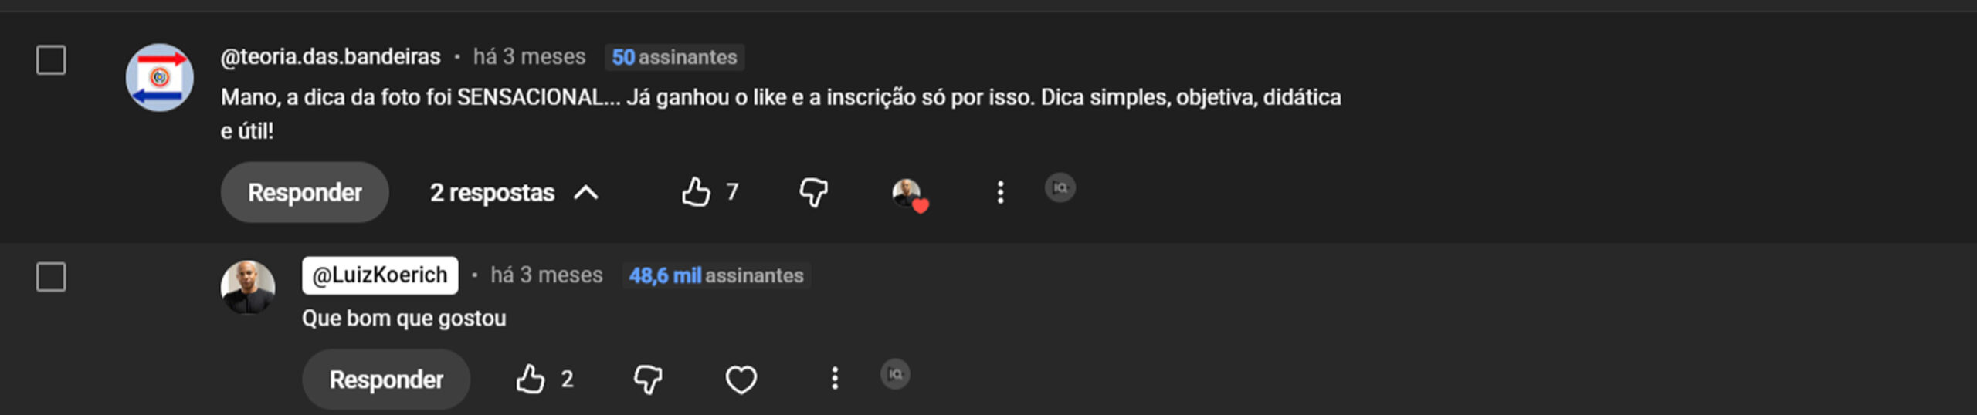Select the LuizKoerich reply checkbox

tap(51, 277)
